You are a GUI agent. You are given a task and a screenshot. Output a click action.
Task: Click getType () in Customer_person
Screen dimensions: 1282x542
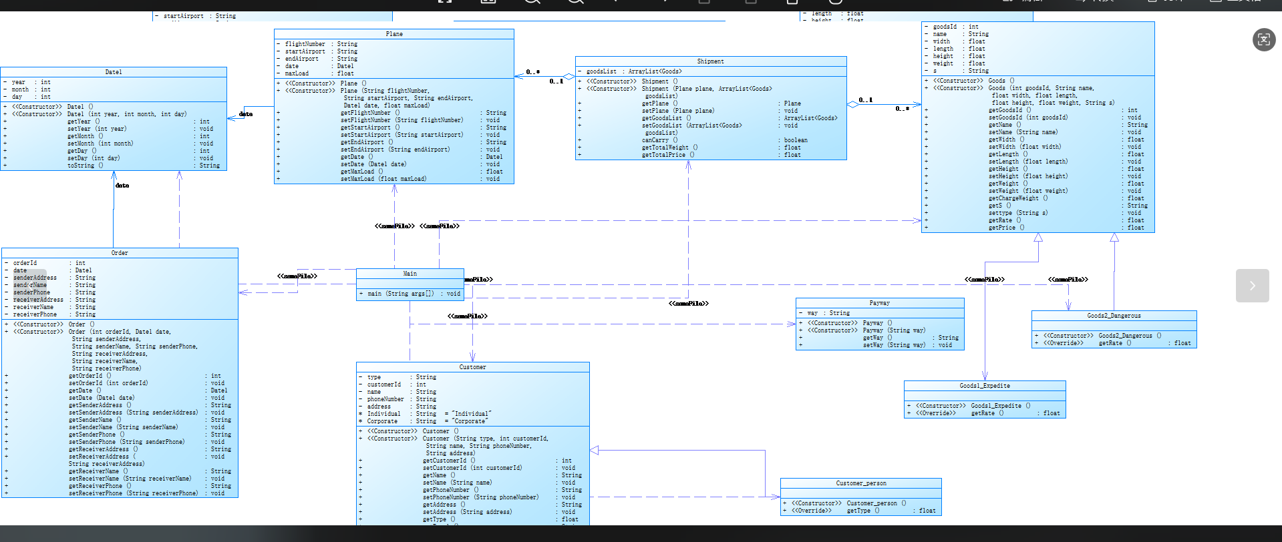863,511
